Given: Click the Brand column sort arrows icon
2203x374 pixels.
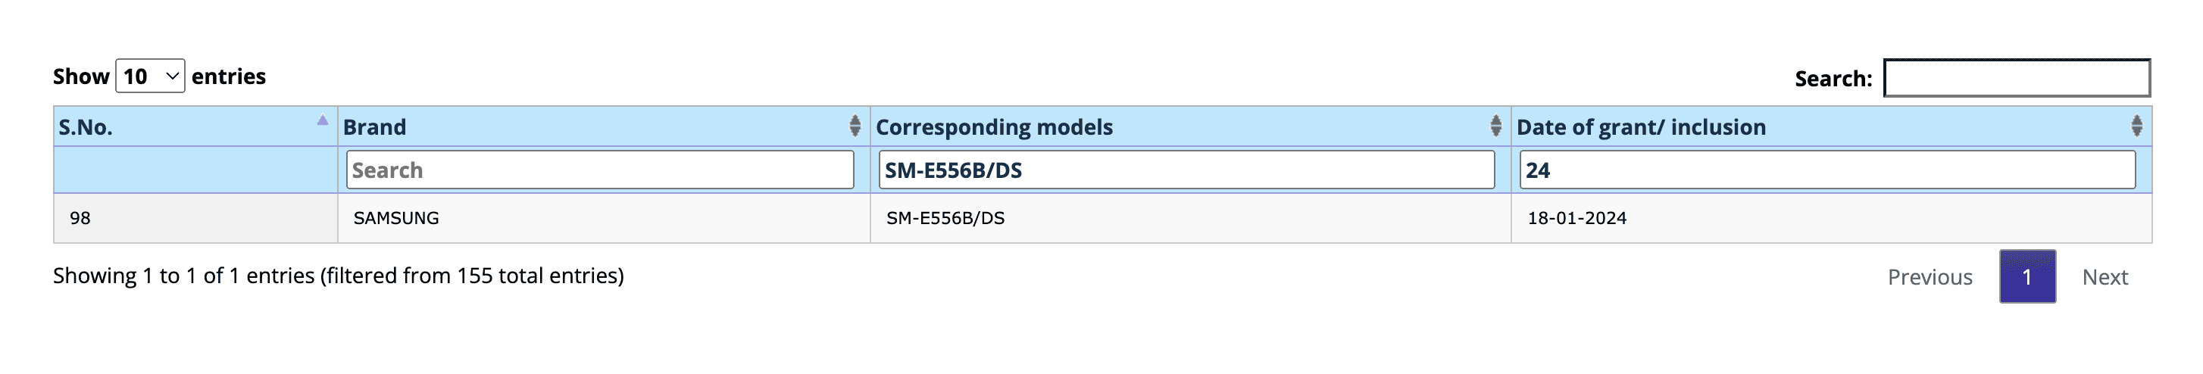Looking at the screenshot, I should tap(855, 126).
